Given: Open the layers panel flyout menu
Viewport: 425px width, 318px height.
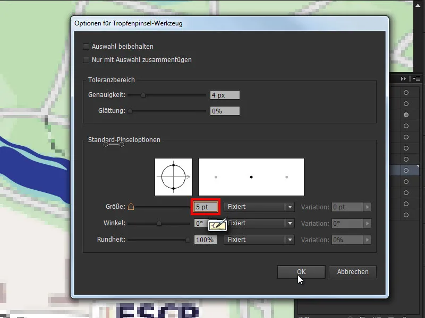Looking at the screenshot, I should point(416,78).
